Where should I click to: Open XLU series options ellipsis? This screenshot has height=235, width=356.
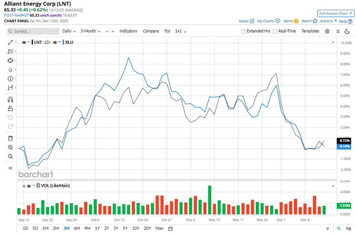pyautogui.click(x=60, y=42)
